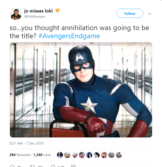This screenshot has width=162, height=167.
Task: Open jo misses loki's profile avatar
Action: click(x=16, y=14)
